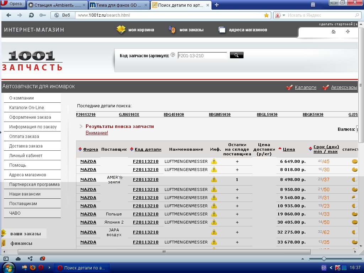This screenshot has height=273, width=364.
Task: Click the sitemap crosshair icon in header
Action: pos(348,31)
